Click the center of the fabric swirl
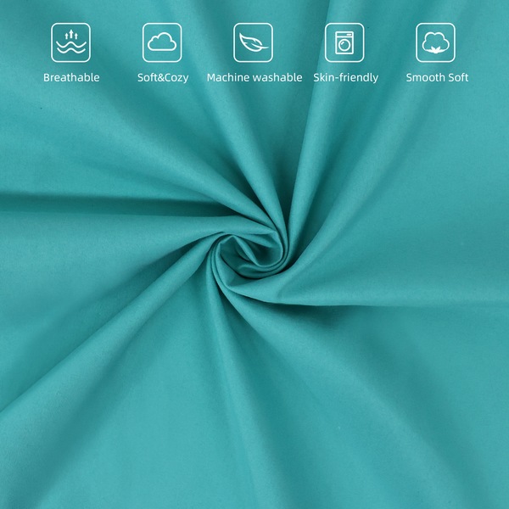Screen dimensions: 509x509 255,250
